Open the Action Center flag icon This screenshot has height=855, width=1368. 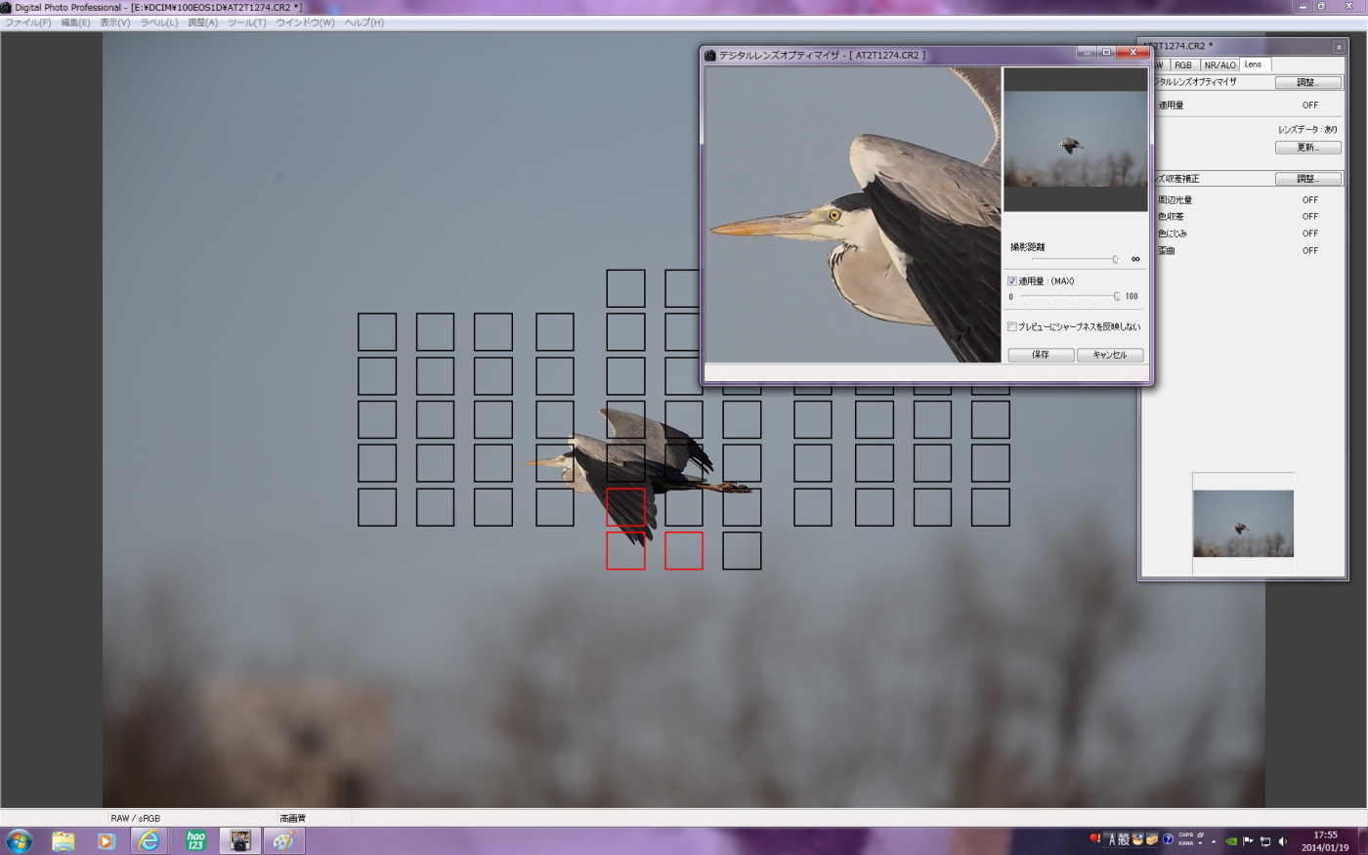coord(1249,840)
